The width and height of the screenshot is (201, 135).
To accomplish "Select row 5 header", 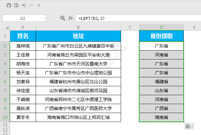I will click(5, 73).
